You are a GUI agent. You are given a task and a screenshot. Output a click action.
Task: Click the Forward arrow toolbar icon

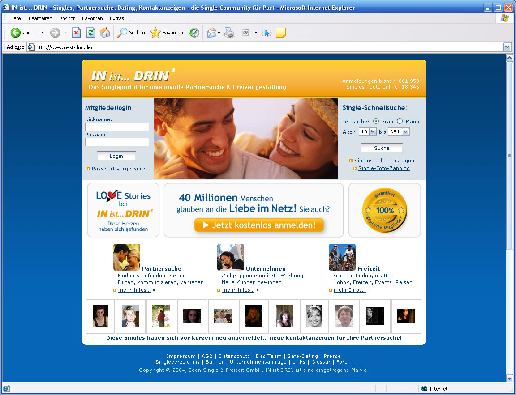[x=55, y=33]
